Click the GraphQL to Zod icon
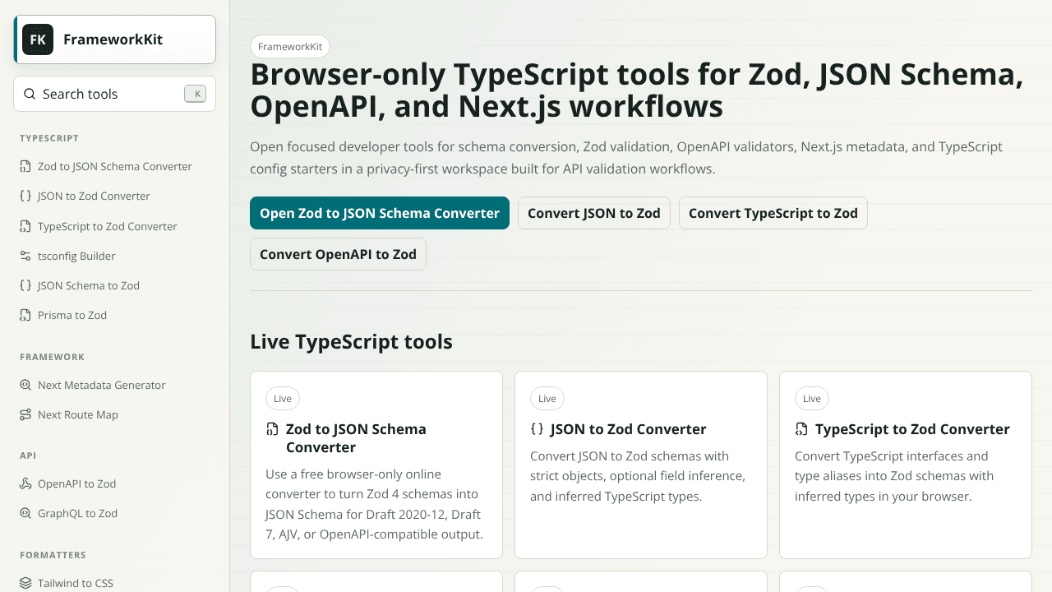 pos(25,513)
